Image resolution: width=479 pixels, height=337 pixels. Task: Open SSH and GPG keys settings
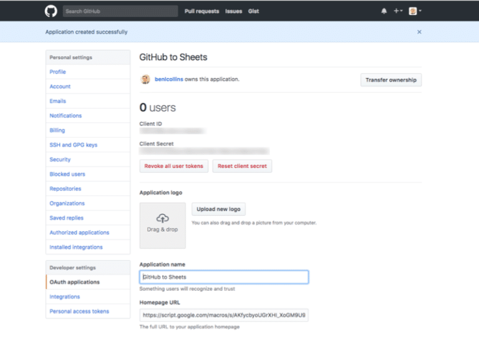coord(88,145)
